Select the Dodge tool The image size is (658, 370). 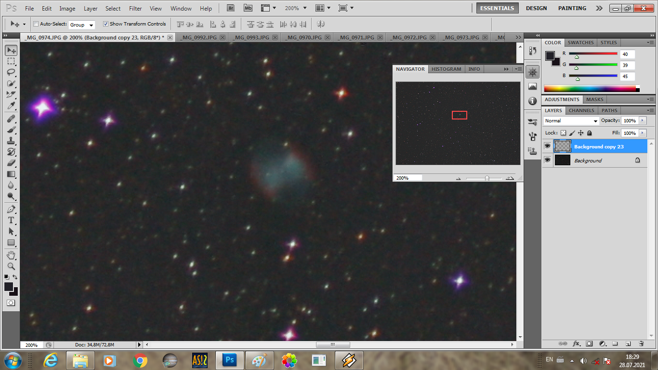[x=11, y=196]
